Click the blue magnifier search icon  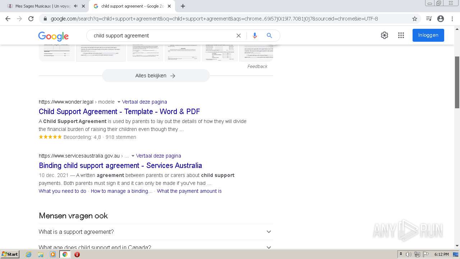point(269,36)
